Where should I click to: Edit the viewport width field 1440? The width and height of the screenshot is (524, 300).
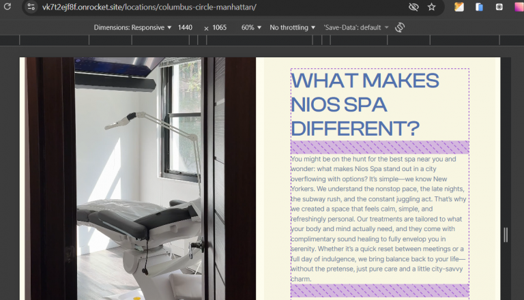pyautogui.click(x=185, y=27)
